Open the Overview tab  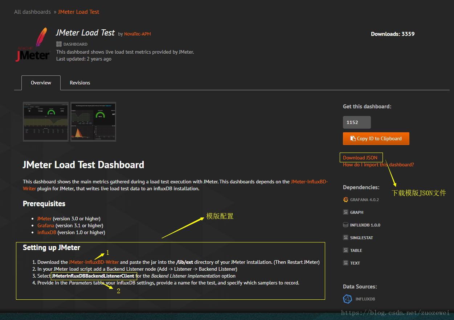(41, 83)
